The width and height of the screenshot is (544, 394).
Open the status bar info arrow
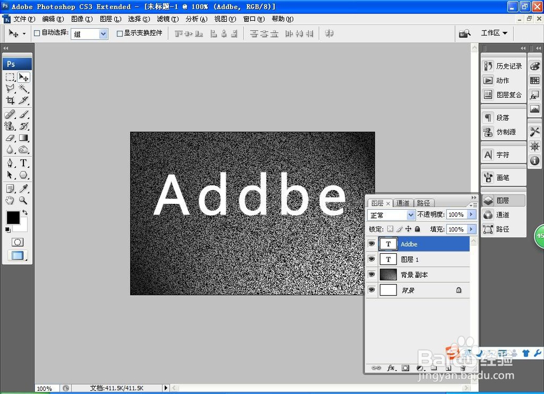[166, 388]
